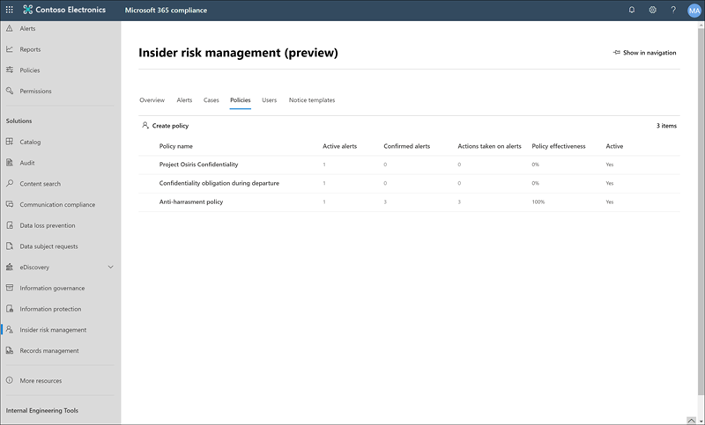Click the More resources info icon

coord(10,380)
